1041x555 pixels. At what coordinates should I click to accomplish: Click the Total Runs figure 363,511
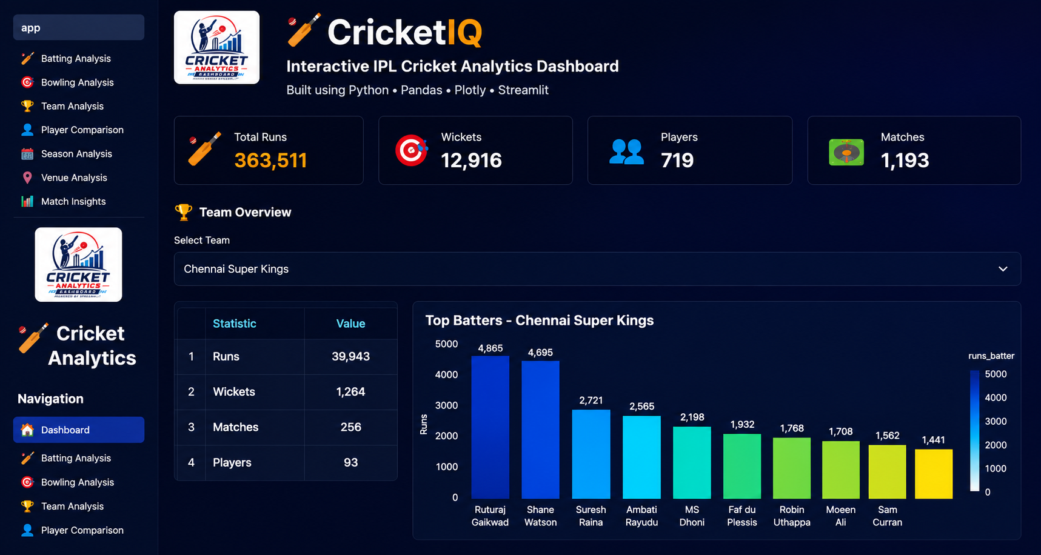(270, 160)
